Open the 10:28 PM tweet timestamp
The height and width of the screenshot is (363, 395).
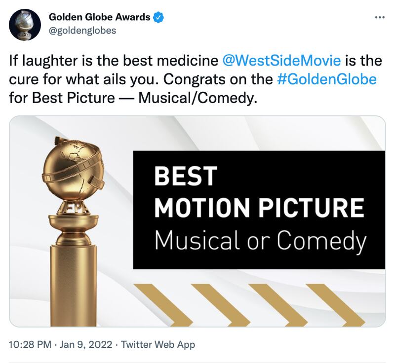pos(30,344)
